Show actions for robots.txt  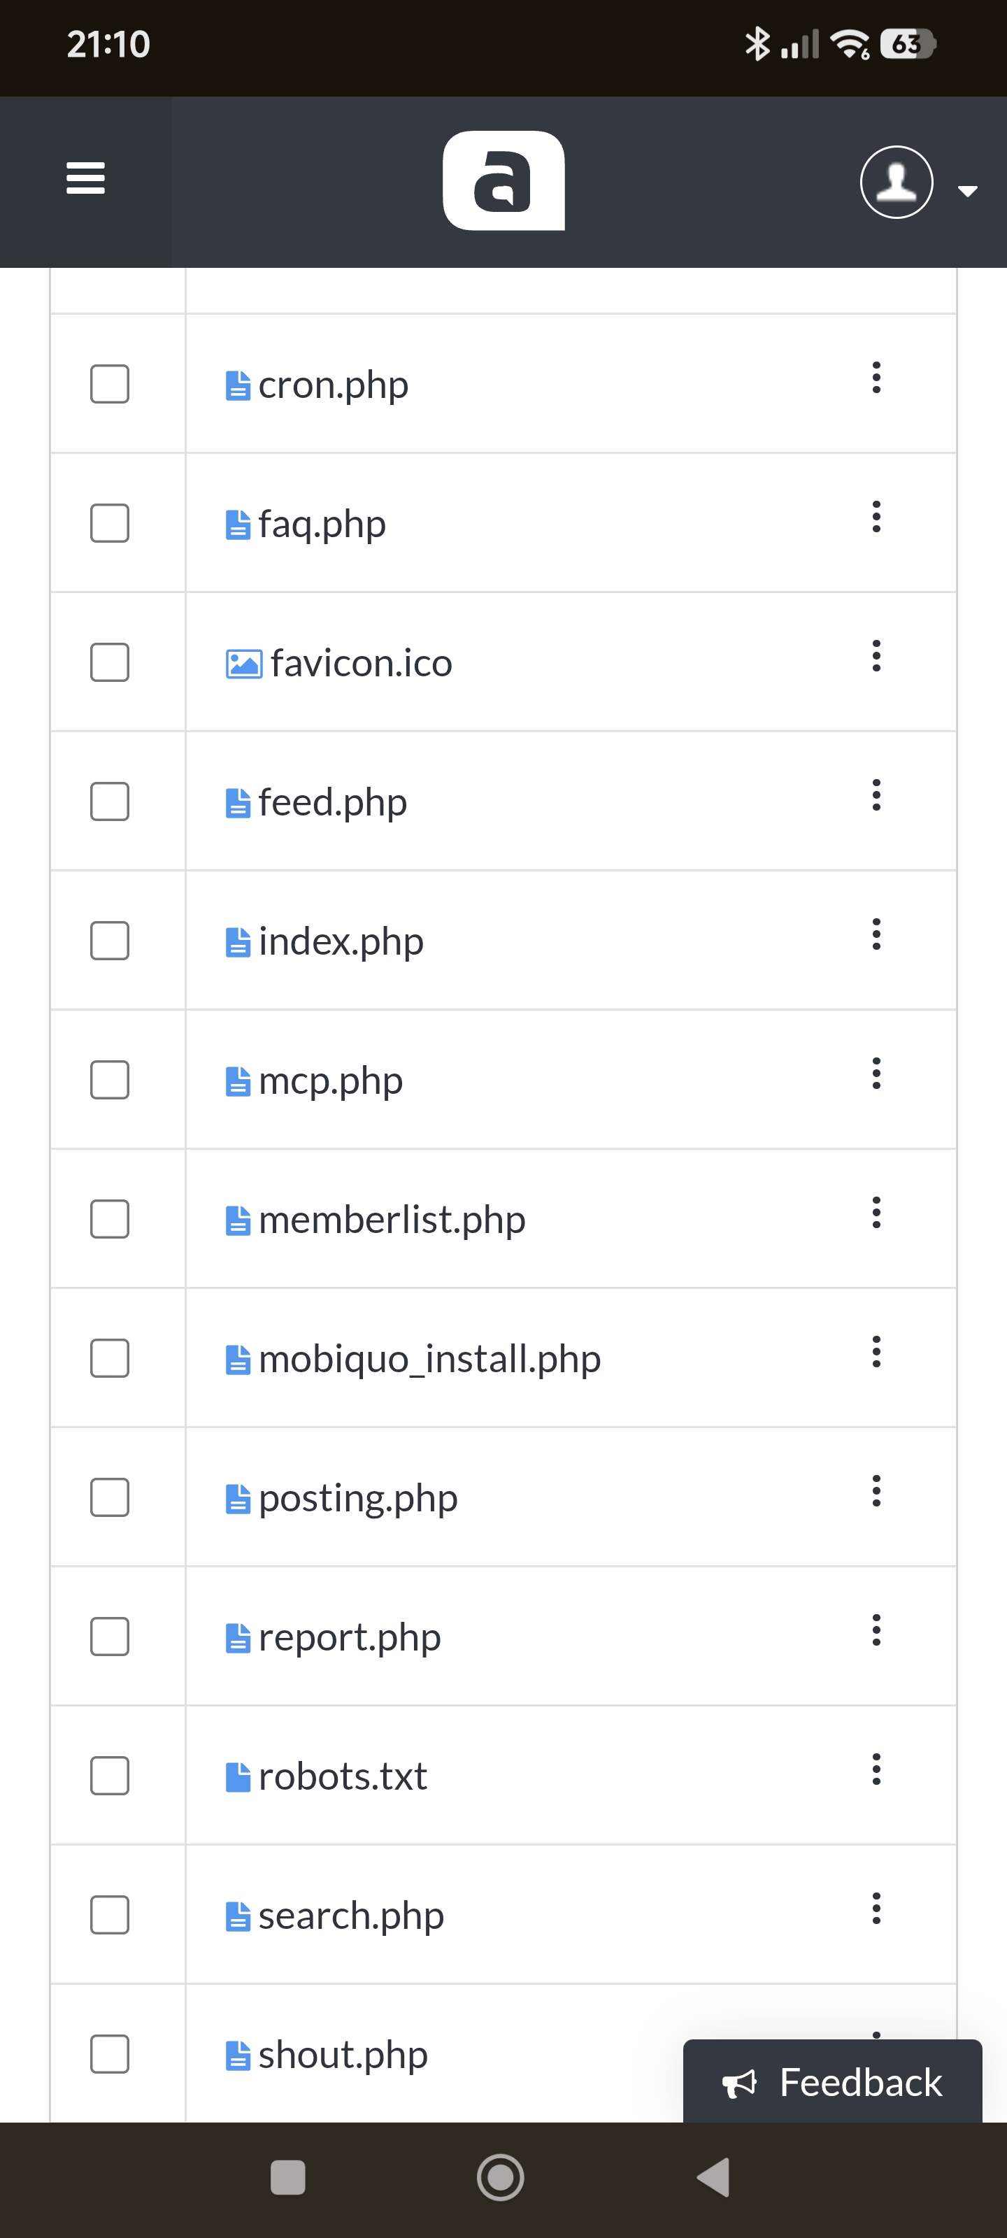876,1769
